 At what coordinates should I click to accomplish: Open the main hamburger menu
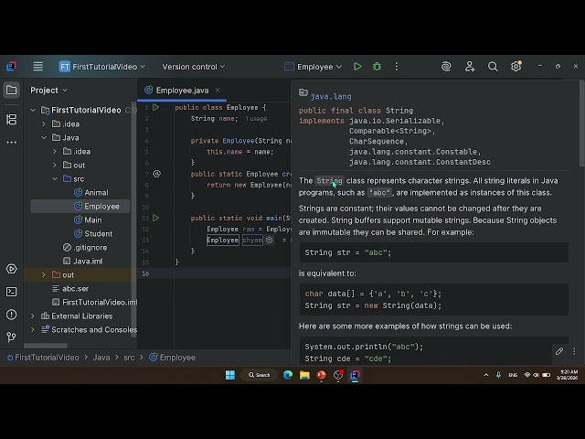37,67
